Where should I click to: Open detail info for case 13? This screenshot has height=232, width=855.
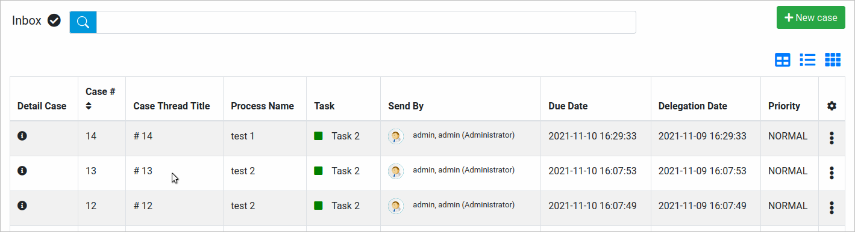pyautogui.click(x=22, y=171)
